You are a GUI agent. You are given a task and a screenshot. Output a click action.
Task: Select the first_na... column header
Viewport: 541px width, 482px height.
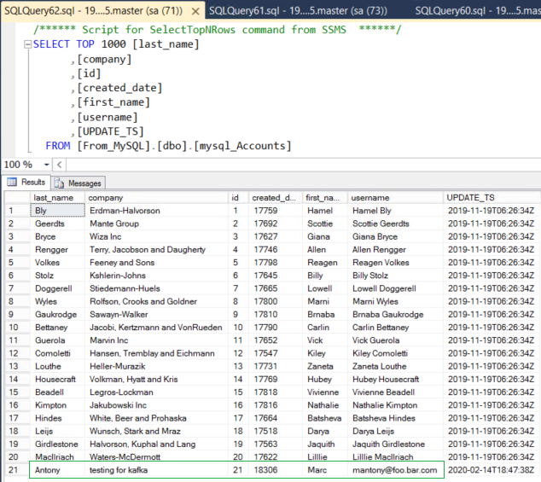click(325, 198)
